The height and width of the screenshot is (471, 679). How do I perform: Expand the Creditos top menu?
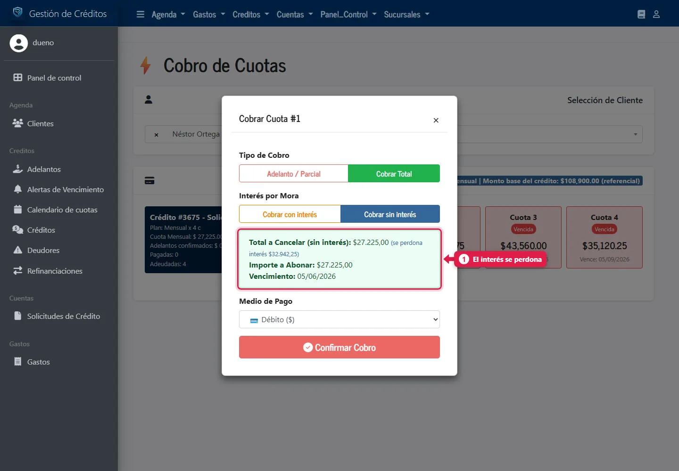pos(251,15)
